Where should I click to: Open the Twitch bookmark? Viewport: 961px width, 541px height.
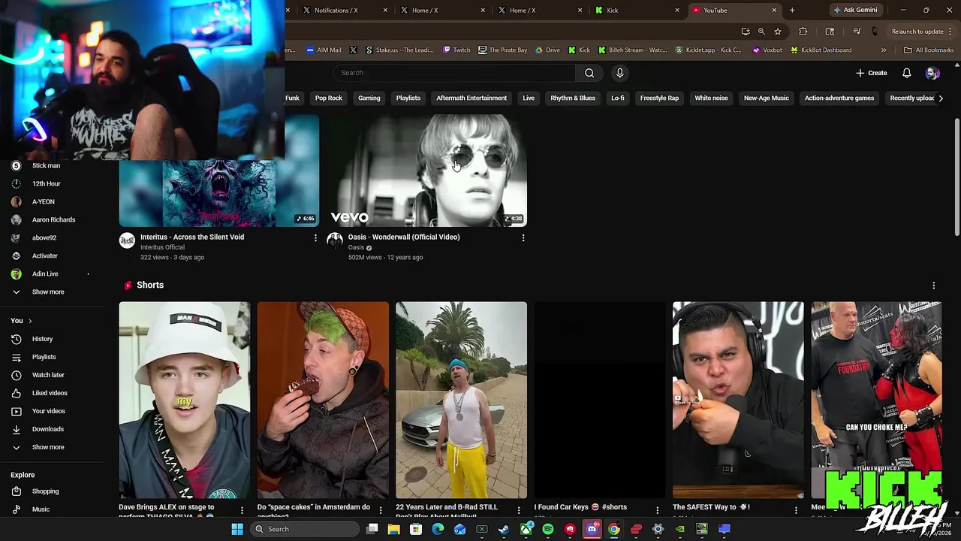click(456, 50)
